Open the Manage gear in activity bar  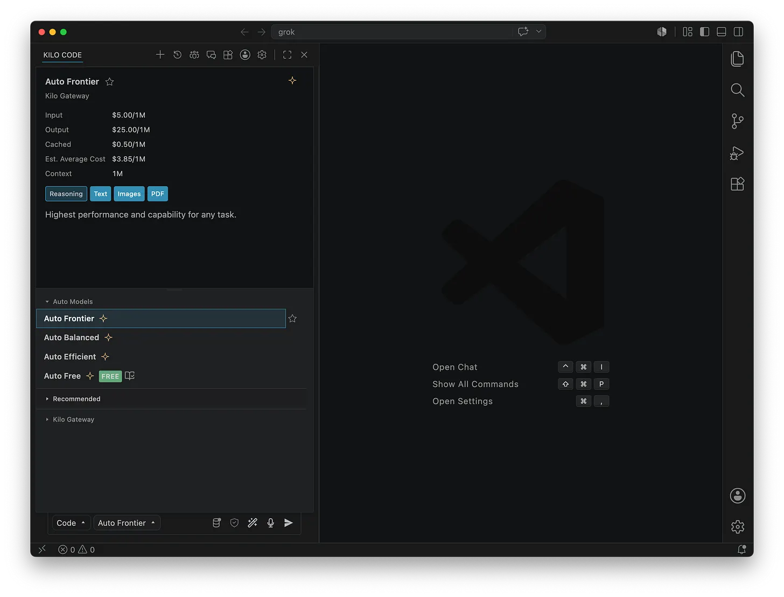point(738,526)
